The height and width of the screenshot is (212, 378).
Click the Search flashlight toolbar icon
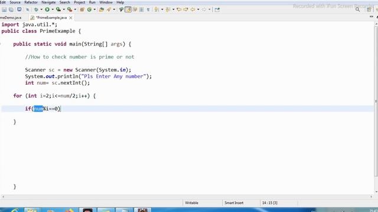point(121,9)
